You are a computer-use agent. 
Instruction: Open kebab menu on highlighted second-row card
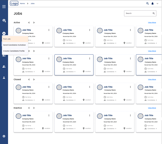[90, 58]
